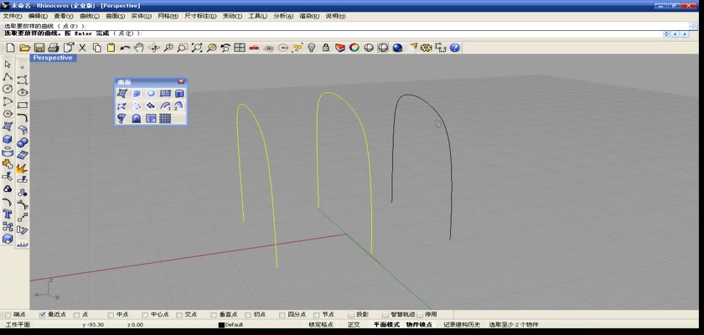Image resolution: width=704 pixels, height=335 pixels.
Task: Open options with the gear icon
Action: coord(426,48)
